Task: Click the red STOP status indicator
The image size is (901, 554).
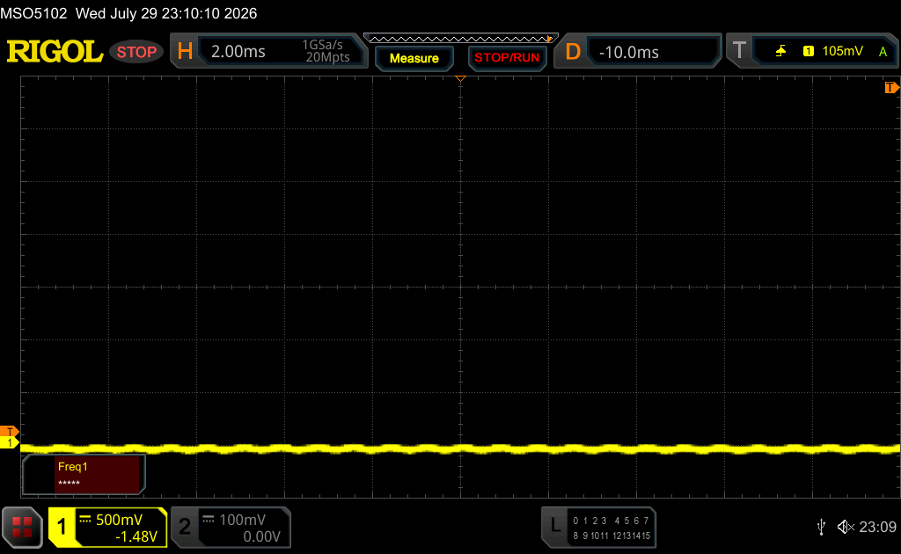Action: (x=136, y=52)
